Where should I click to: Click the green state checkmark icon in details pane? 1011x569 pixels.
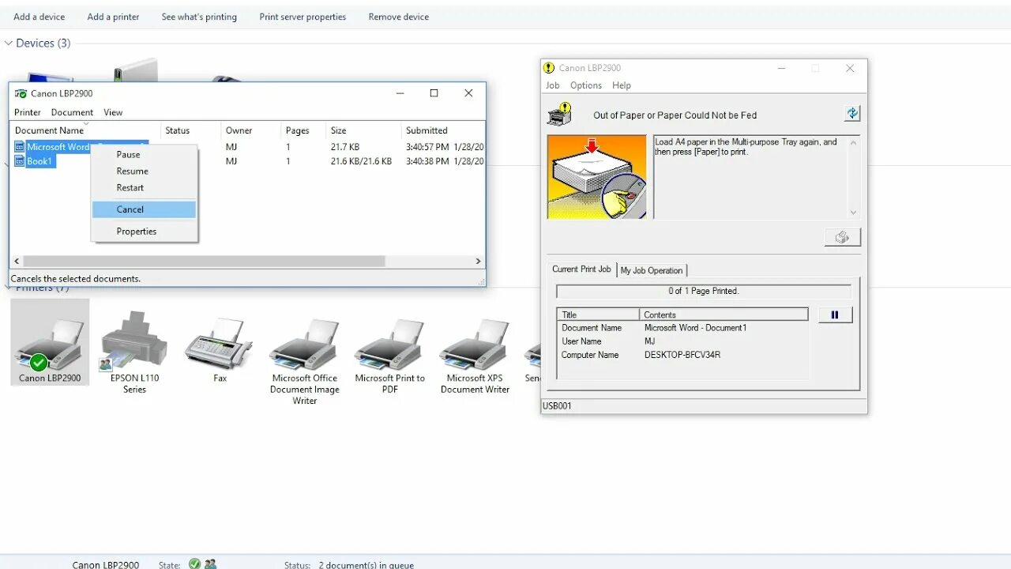point(194,563)
